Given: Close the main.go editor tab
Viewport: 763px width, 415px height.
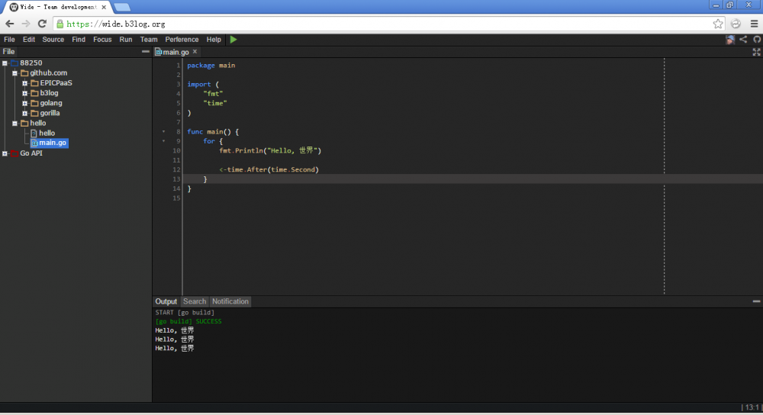Looking at the screenshot, I should pos(195,52).
